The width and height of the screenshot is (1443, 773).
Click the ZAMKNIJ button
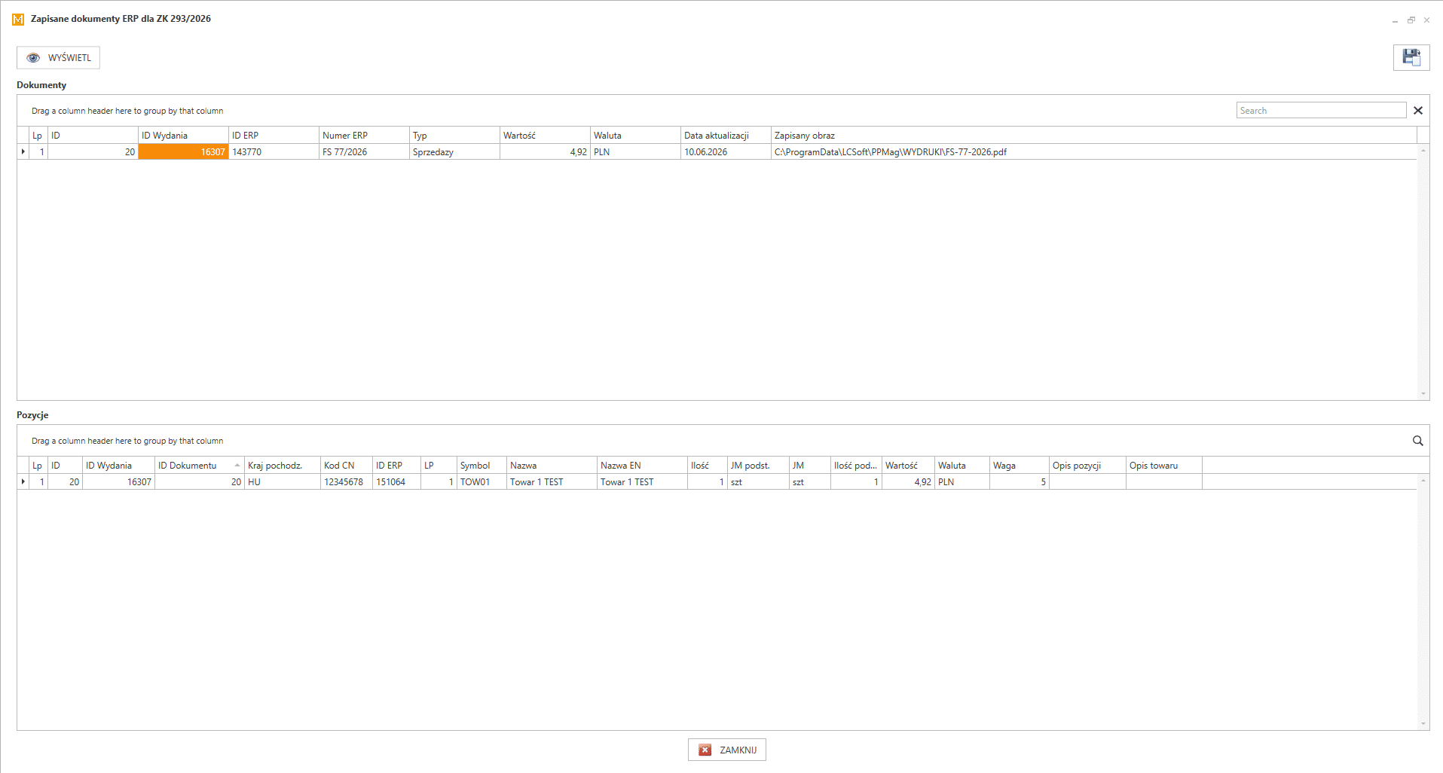pos(727,750)
